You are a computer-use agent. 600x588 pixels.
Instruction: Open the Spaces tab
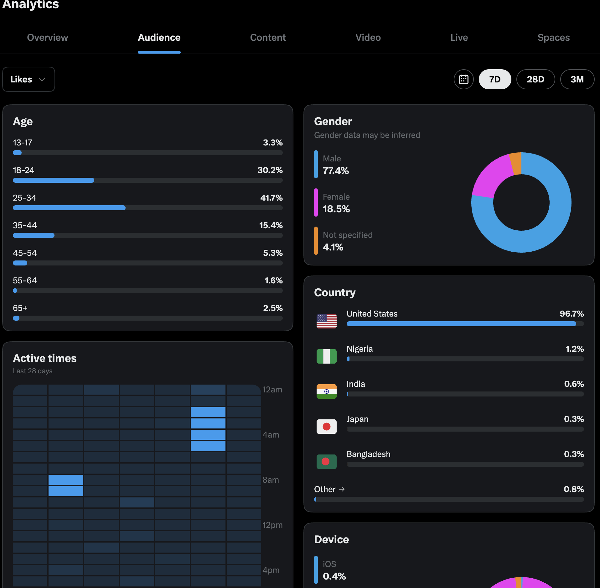point(553,38)
